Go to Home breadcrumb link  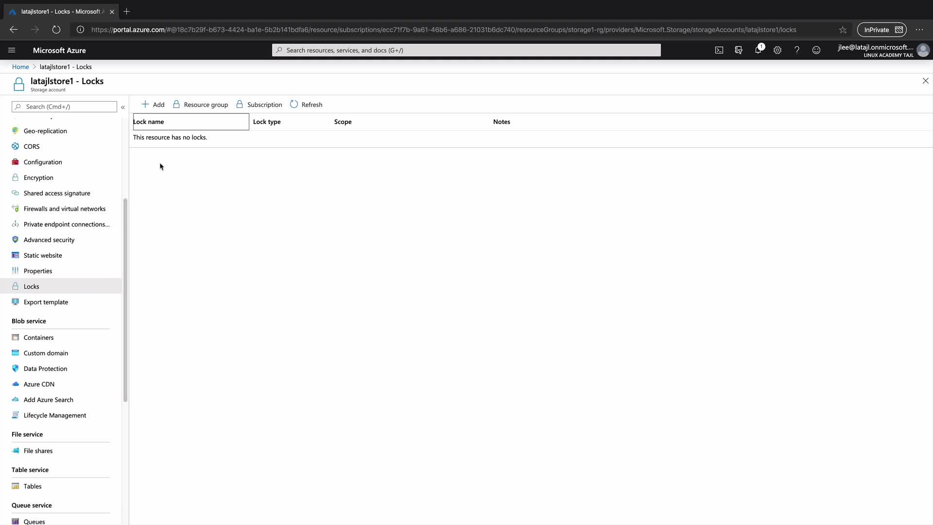(20, 67)
